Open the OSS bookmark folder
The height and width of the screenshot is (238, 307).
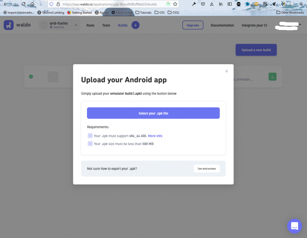pyautogui.click(x=159, y=13)
